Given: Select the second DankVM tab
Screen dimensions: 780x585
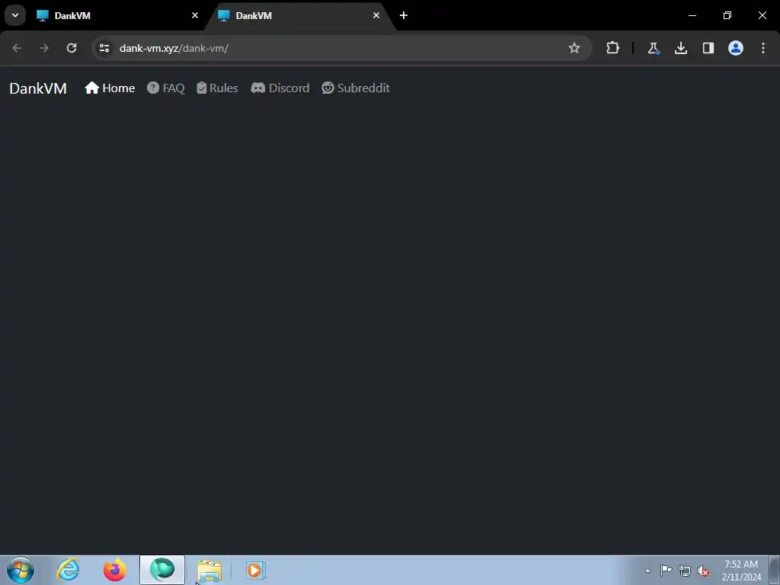Looking at the screenshot, I should pos(299,15).
